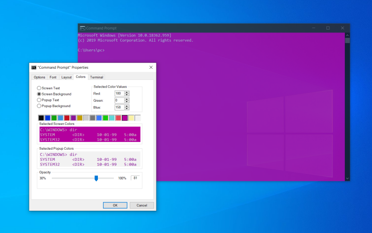Viewport: 372px width, 233px height.
Task: Increase the Blue value with up arrow
Action: pyautogui.click(x=127, y=106)
